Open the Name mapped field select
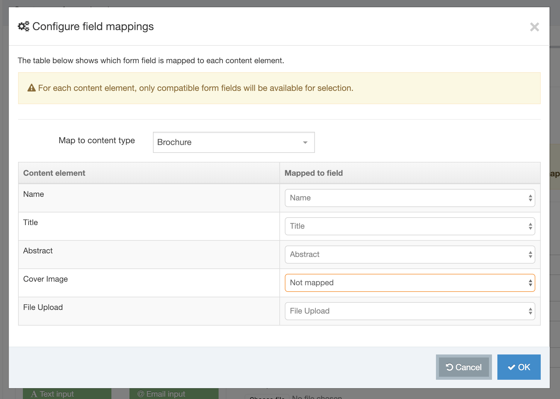This screenshot has width=560, height=399. point(409,198)
